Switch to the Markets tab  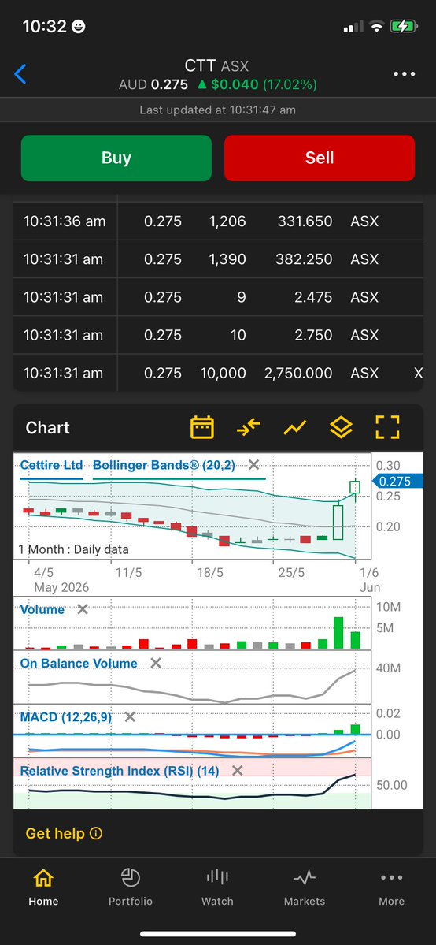(x=305, y=887)
